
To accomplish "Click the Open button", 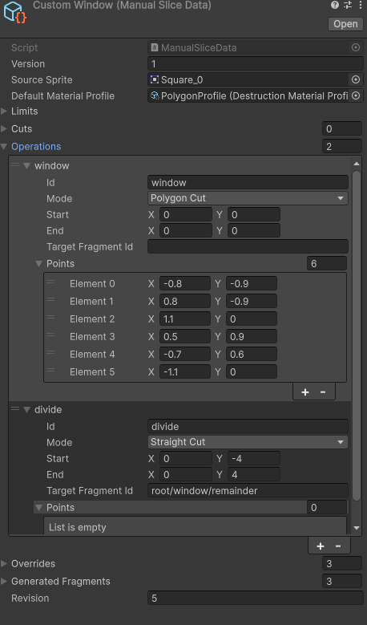I will (x=345, y=24).
